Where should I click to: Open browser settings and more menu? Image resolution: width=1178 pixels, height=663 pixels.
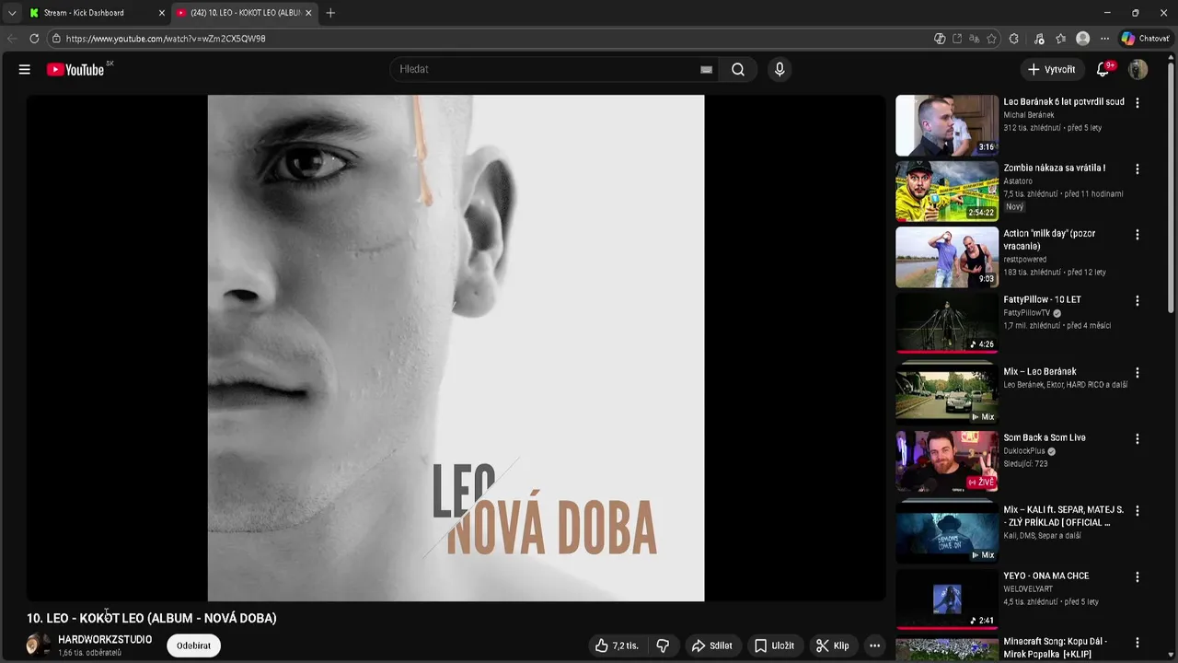pyautogui.click(x=1105, y=39)
